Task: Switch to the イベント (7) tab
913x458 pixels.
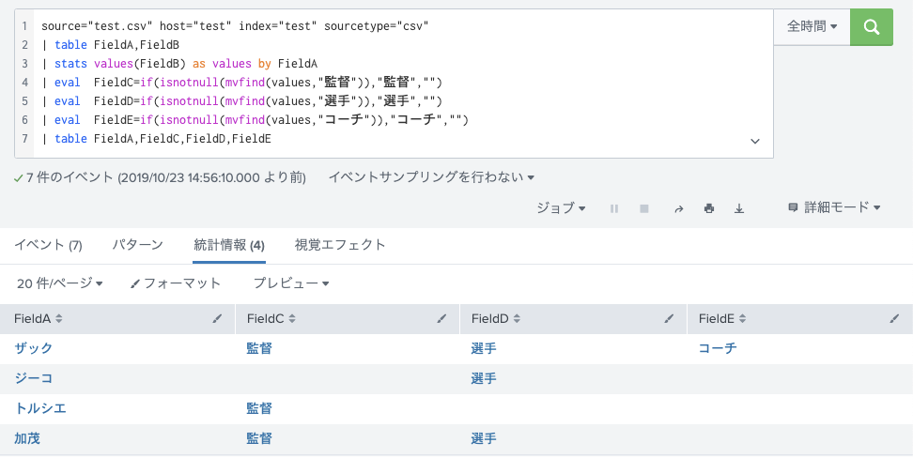Action: pyautogui.click(x=48, y=245)
